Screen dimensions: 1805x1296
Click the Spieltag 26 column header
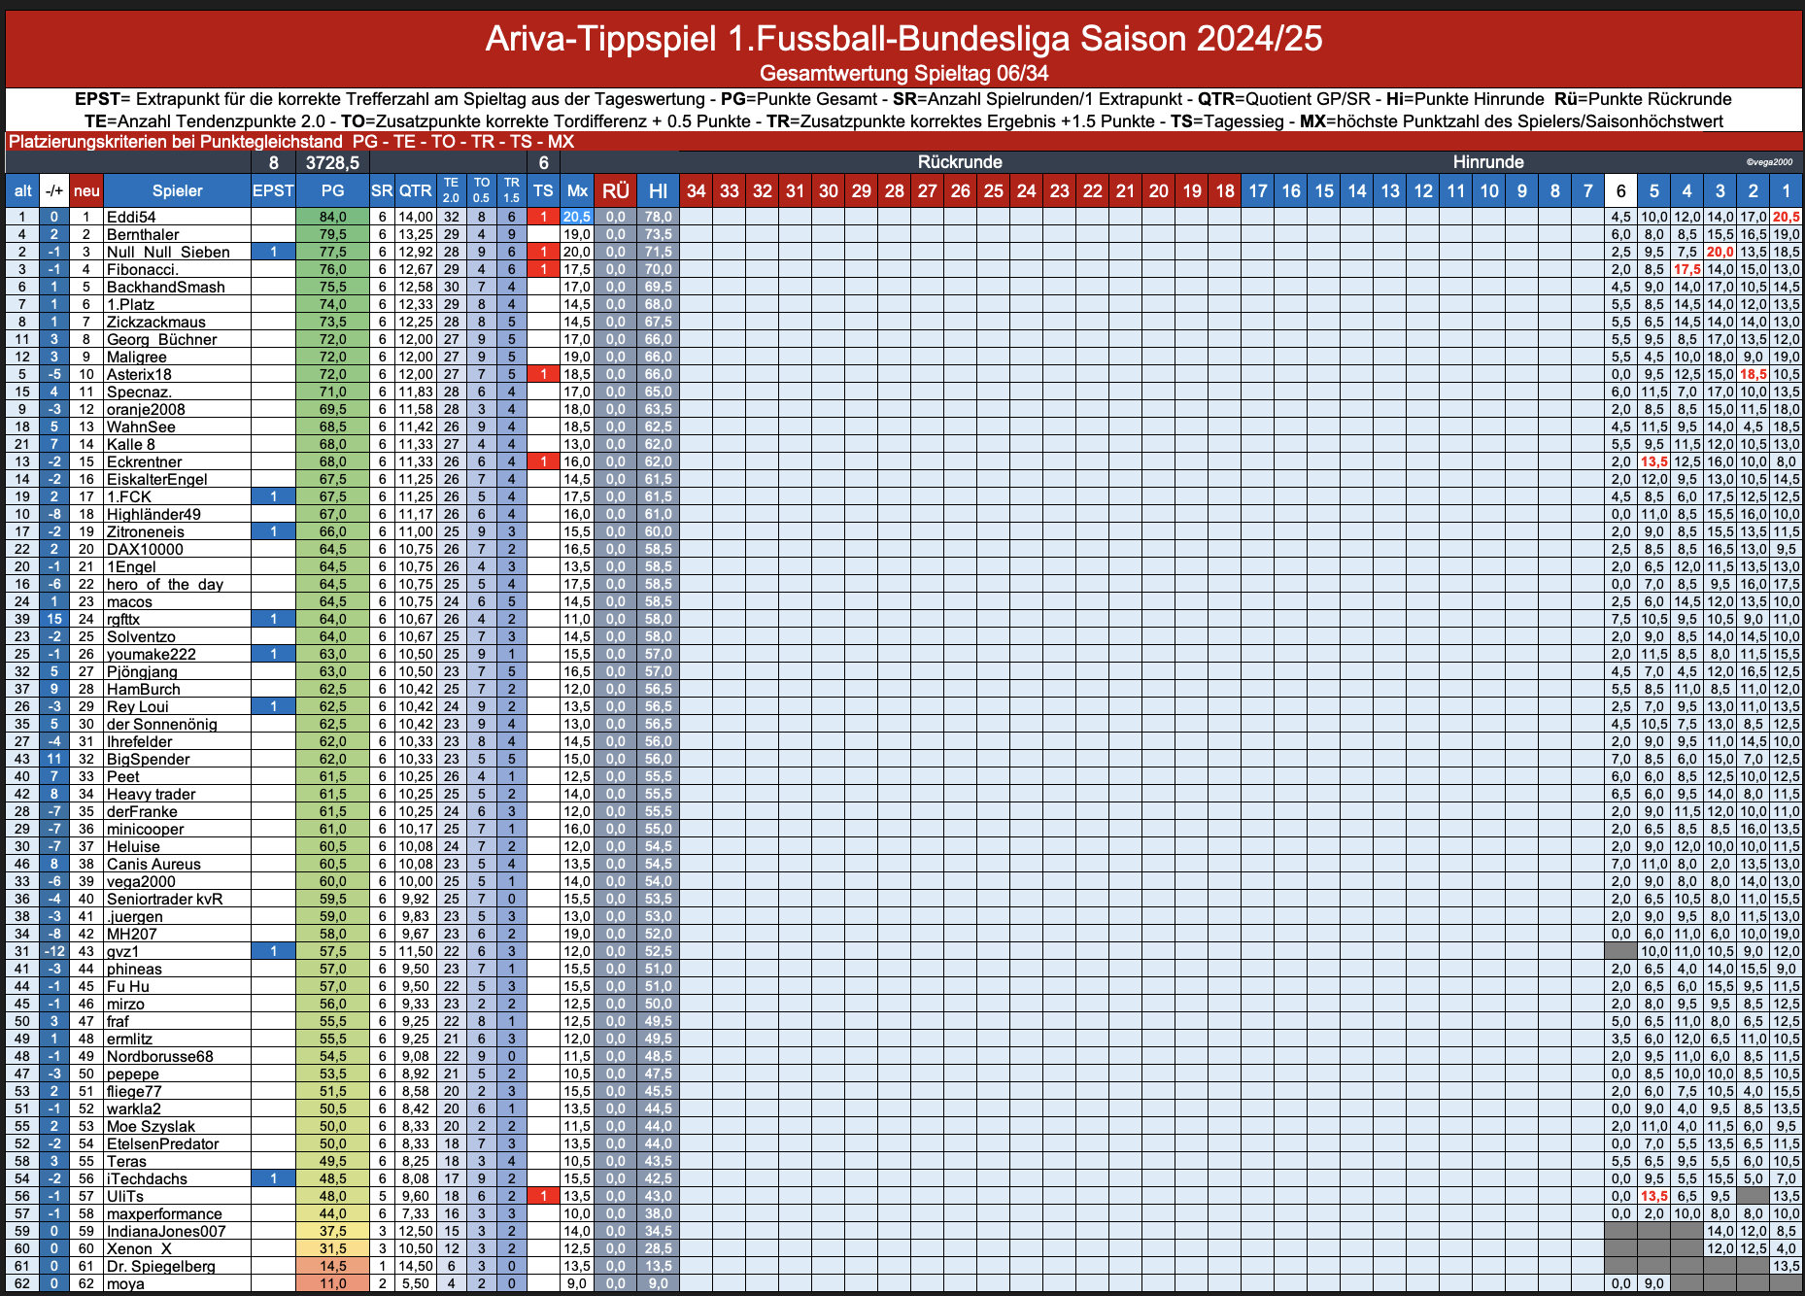point(960,190)
